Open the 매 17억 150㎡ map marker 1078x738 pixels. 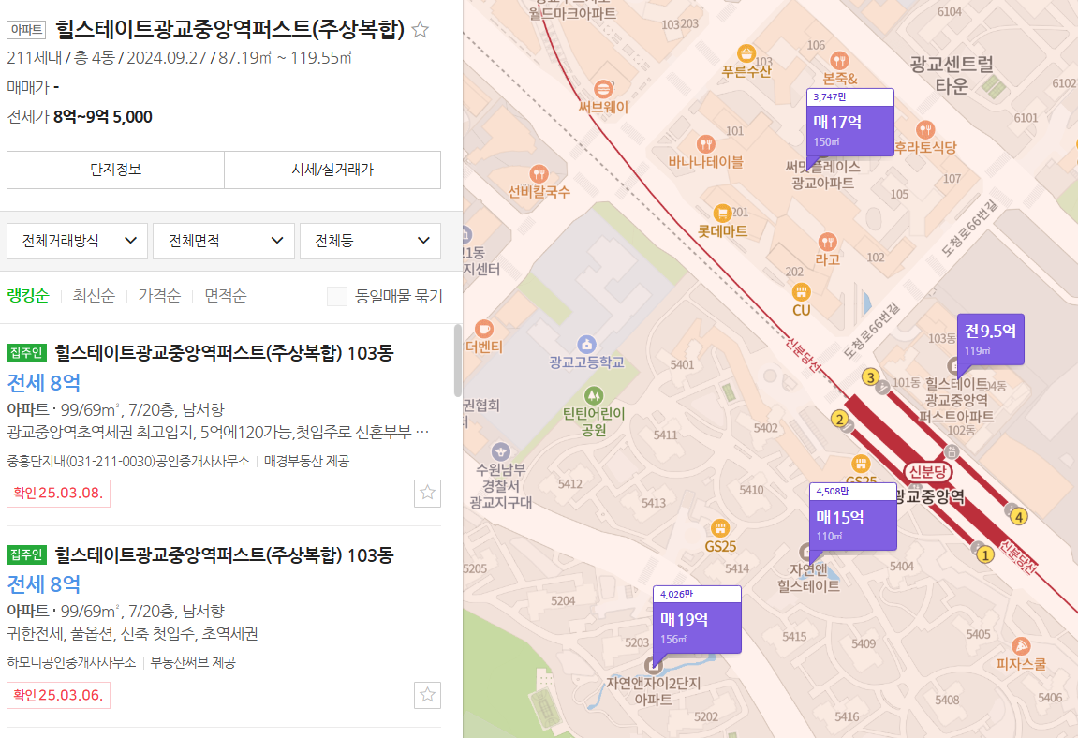pyautogui.click(x=850, y=123)
